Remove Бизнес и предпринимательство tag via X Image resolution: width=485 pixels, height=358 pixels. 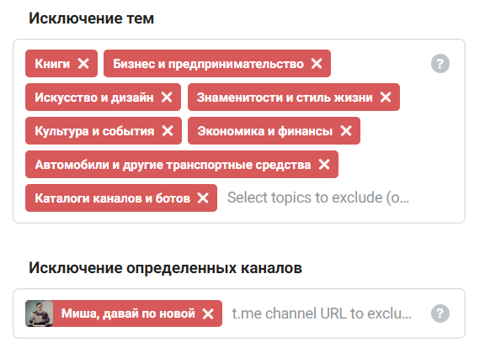click(317, 64)
